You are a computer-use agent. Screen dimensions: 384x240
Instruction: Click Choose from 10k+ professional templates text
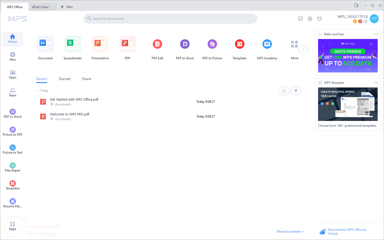[x=348, y=126]
